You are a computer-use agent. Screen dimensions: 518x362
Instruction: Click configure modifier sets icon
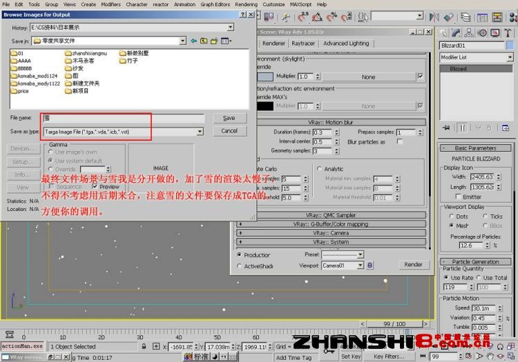pos(506,128)
